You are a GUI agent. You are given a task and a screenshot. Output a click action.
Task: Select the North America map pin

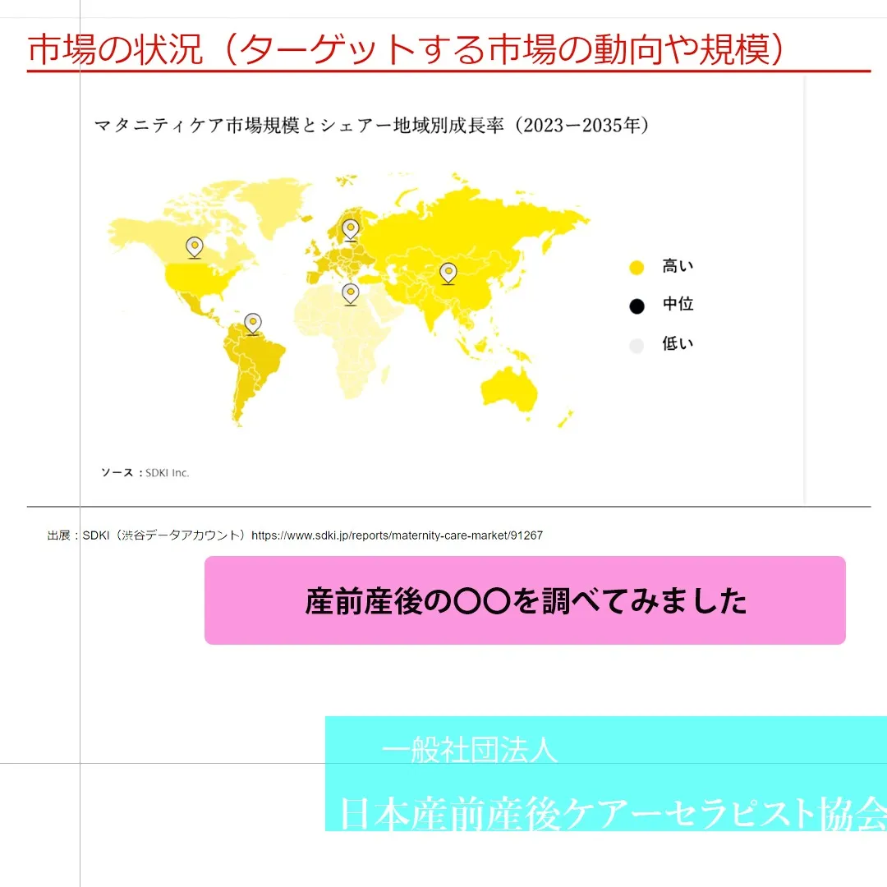click(194, 246)
